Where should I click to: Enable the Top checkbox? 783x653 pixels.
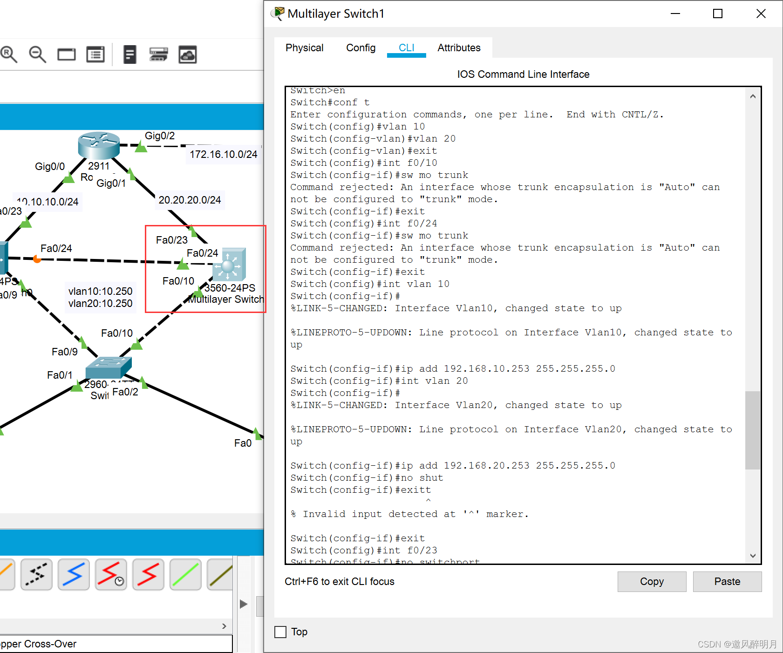coord(280,632)
